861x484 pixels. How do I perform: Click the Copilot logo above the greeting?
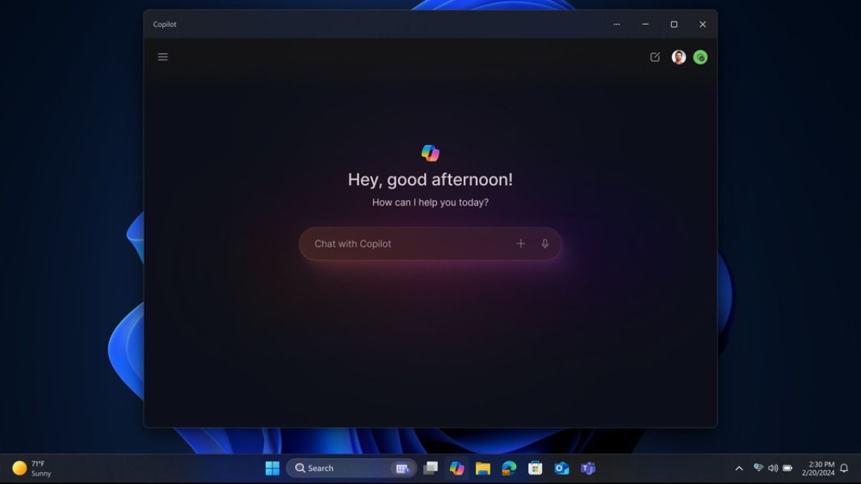(430, 152)
